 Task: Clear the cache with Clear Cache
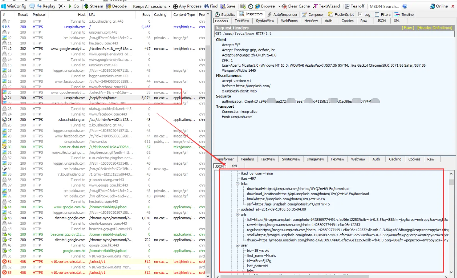coord(296,6)
